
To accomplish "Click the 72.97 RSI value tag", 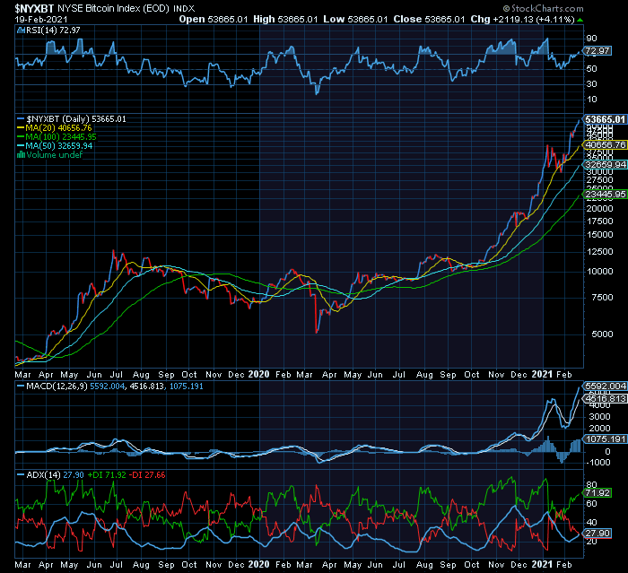I will pyautogui.click(x=597, y=52).
